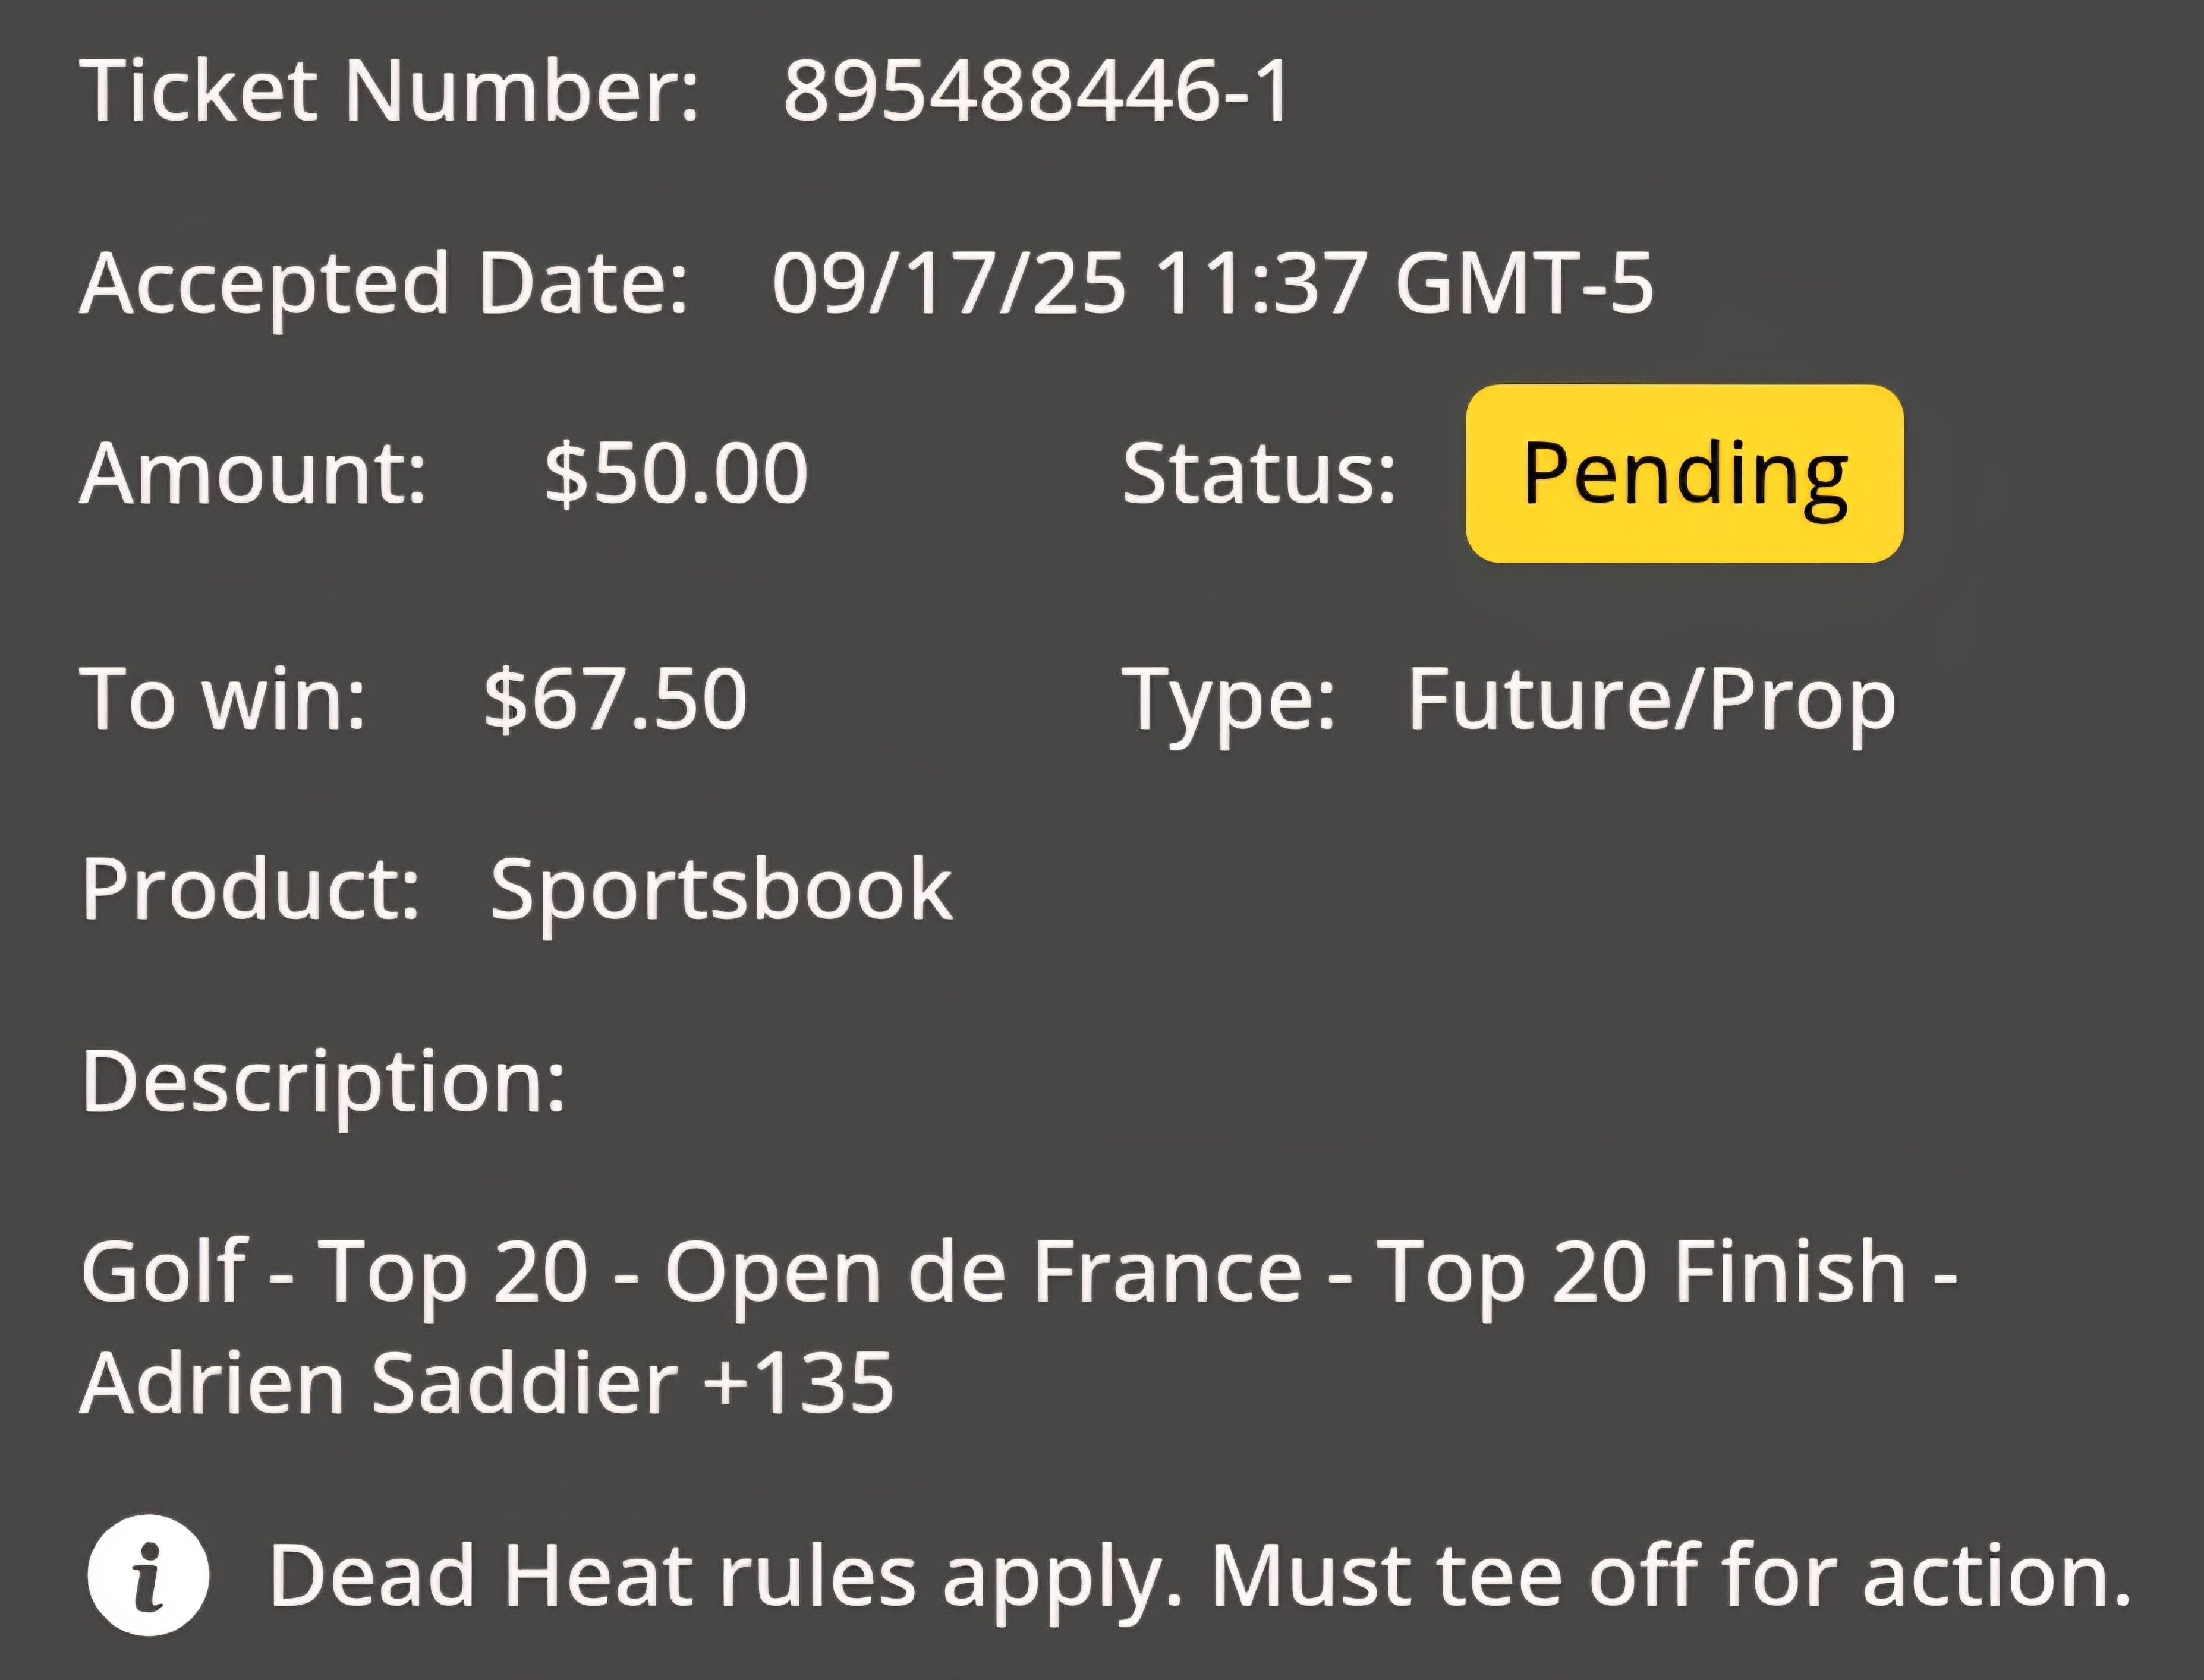
Task: Click the Status label
Action: point(1258,473)
